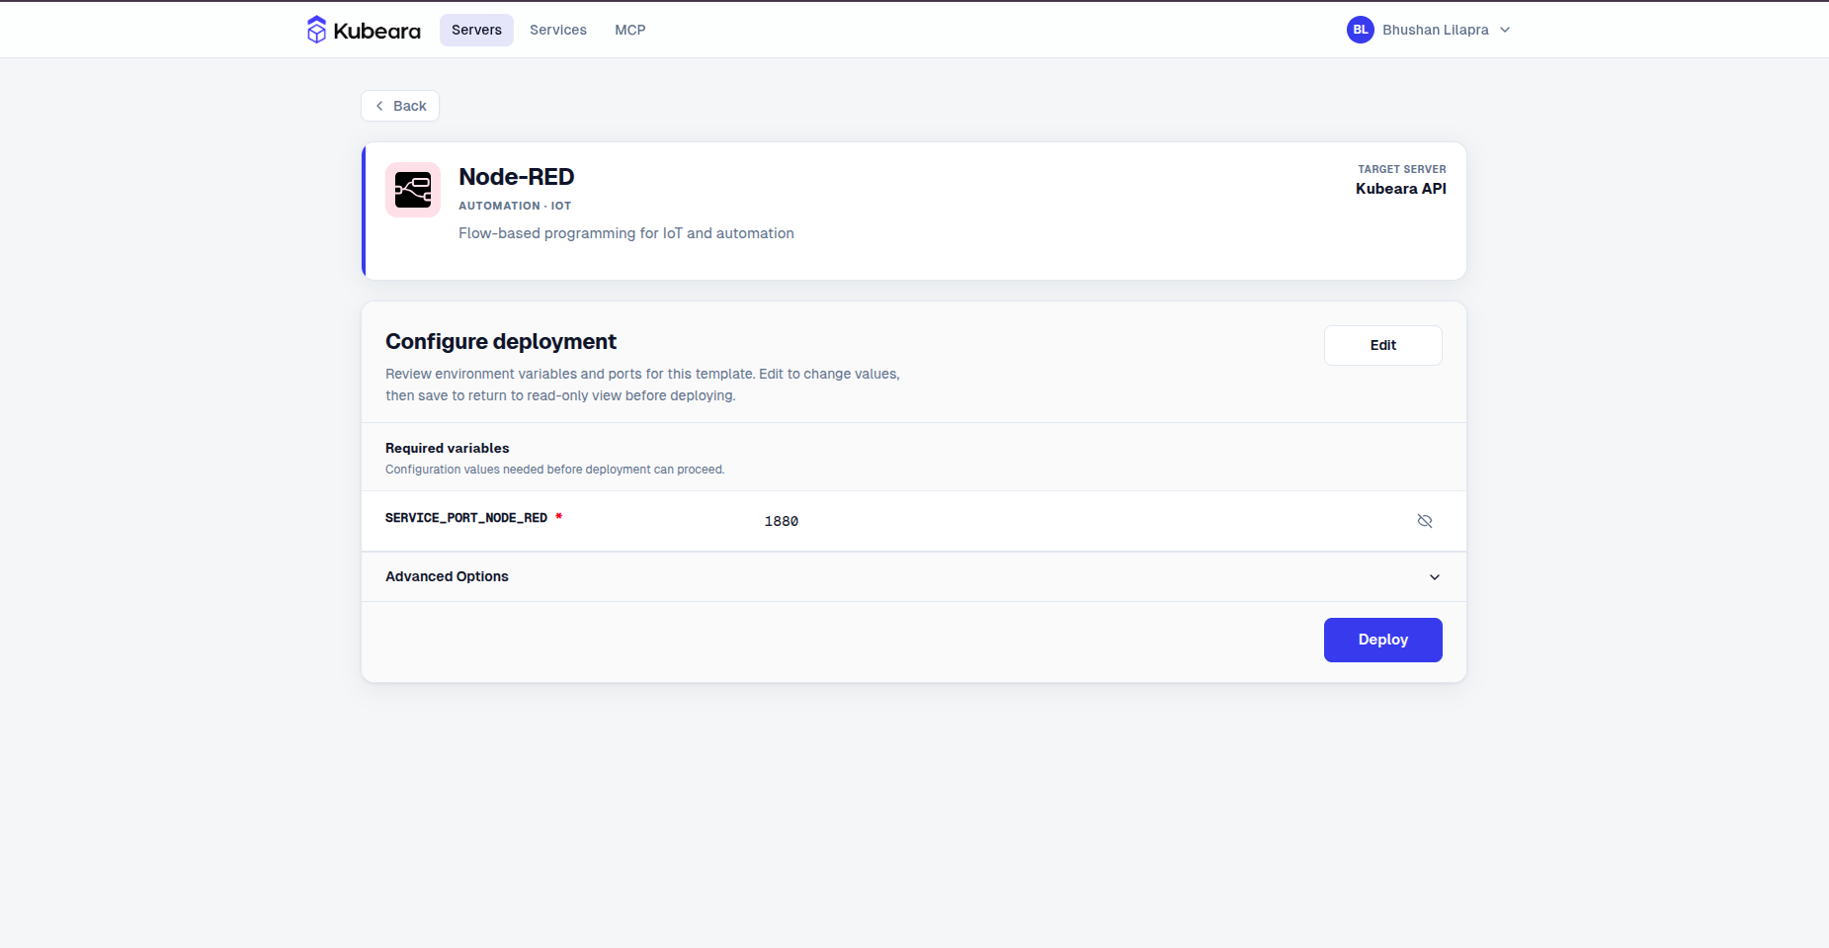This screenshot has width=1829, height=948.
Task: Click the Configure deployment heading
Action: [x=501, y=341]
